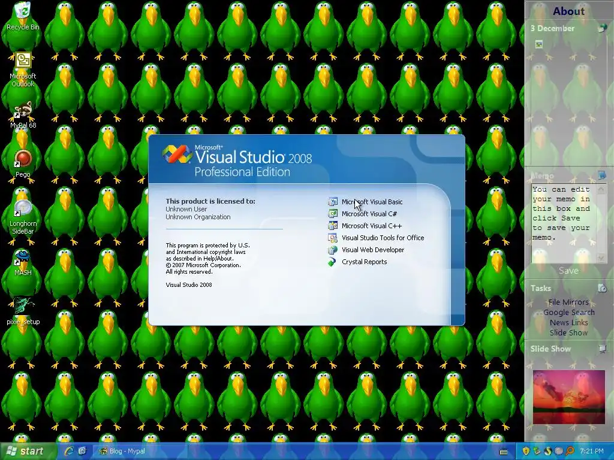Click the memo scrollbar up arrow

point(601,189)
